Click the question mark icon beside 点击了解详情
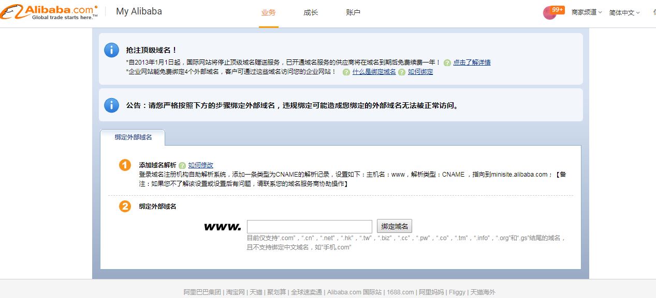Screen dimensions: 656x298 [447, 62]
